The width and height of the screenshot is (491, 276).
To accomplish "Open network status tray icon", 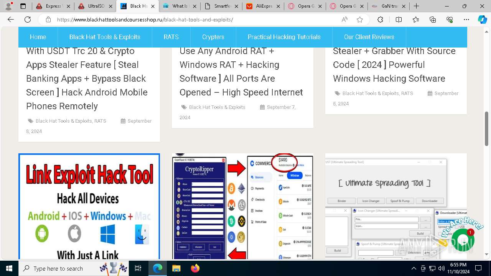I will (x=432, y=268).
